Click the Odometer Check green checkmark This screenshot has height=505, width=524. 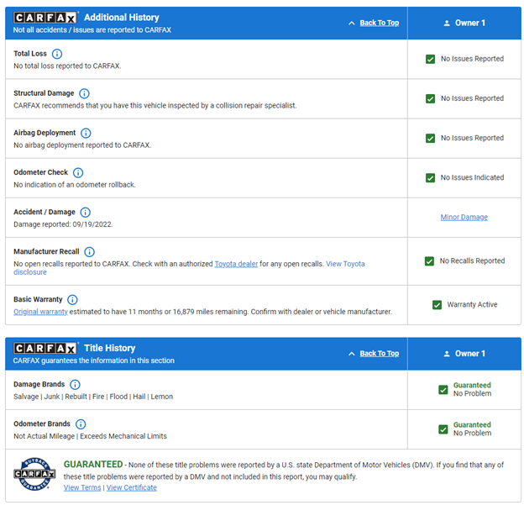pos(431,178)
